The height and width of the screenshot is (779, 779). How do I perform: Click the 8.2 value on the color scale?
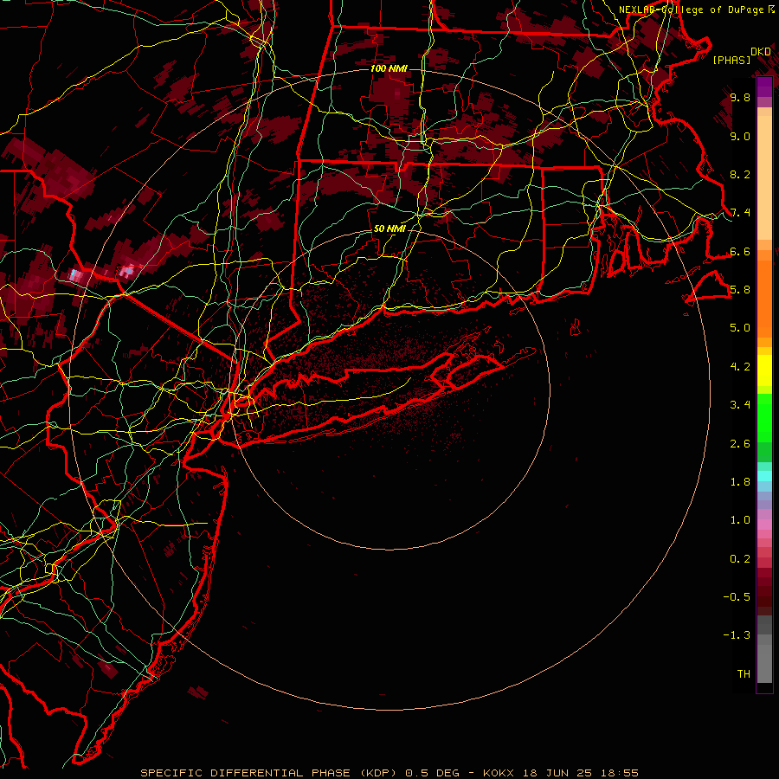(740, 174)
